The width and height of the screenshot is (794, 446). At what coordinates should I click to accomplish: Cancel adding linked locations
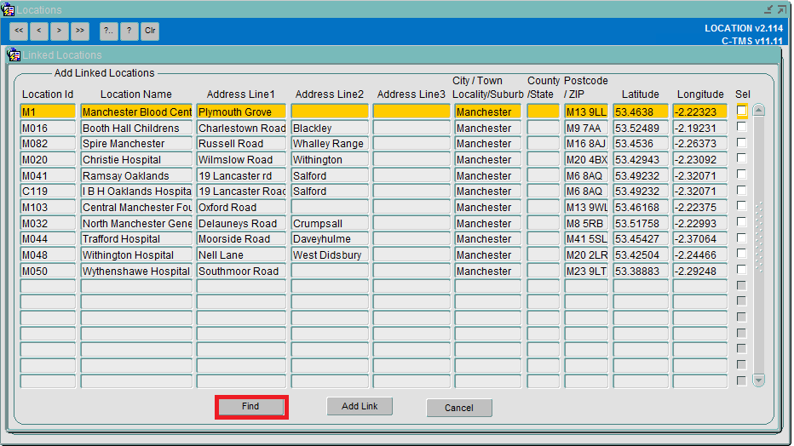(x=459, y=408)
